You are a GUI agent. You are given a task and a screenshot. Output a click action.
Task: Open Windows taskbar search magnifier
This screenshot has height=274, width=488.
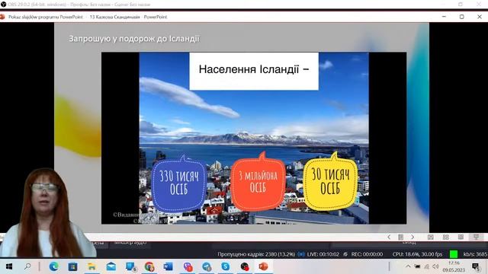(27, 266)
